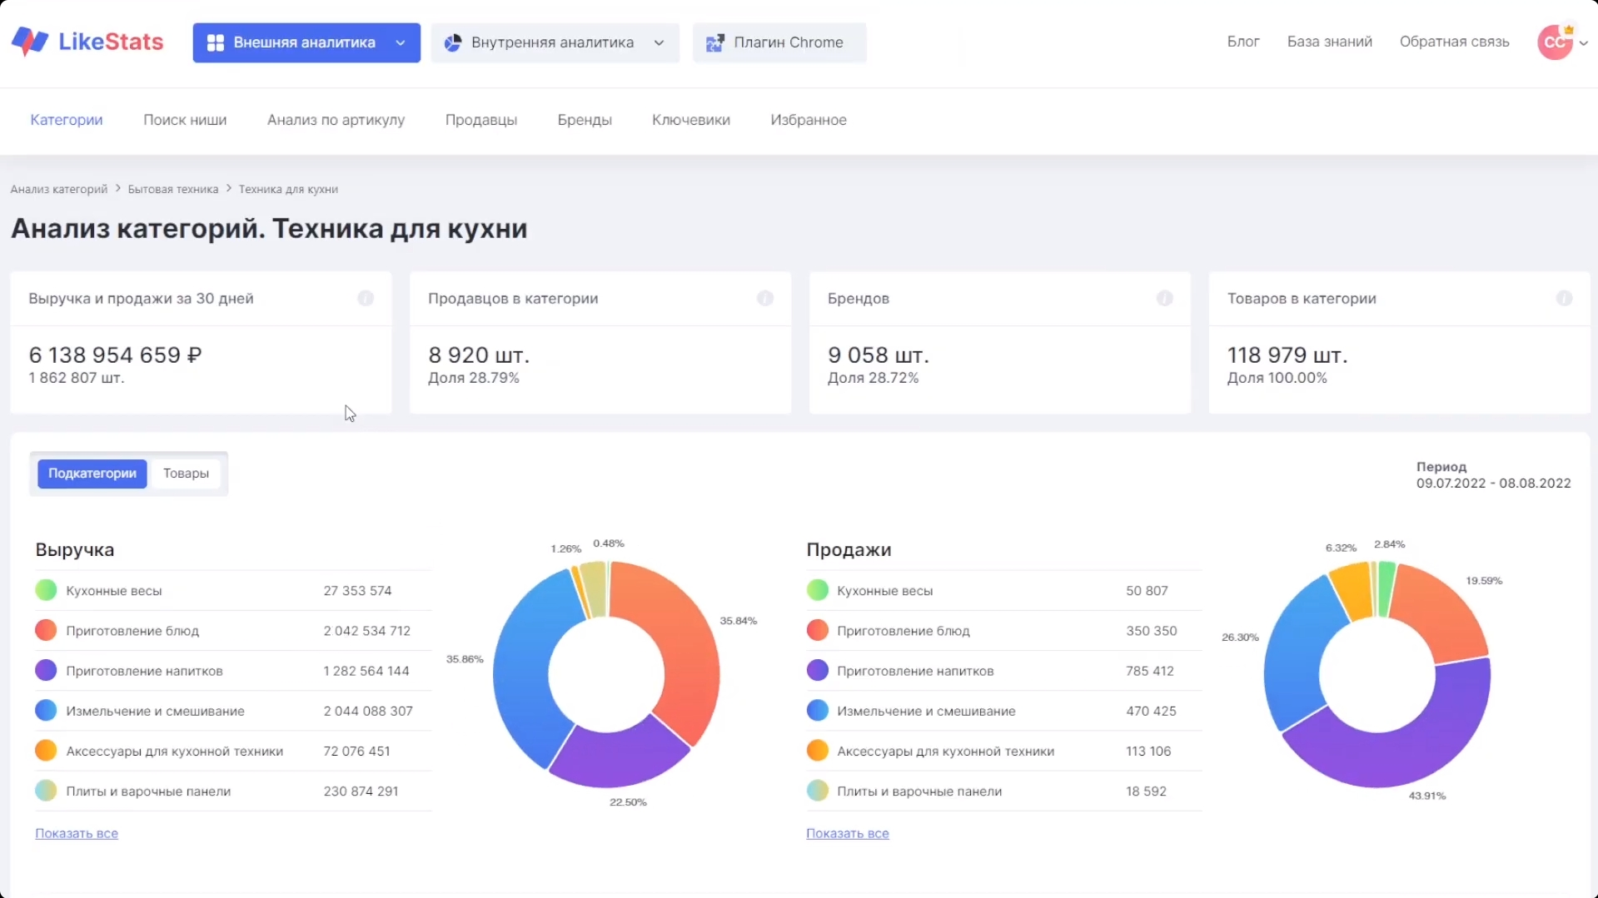Viewport: 1598px width, 898px height.
Task: Click the Период date range 09.07.2022 - 08.08.2022
Action: (x=1493, y=483)
